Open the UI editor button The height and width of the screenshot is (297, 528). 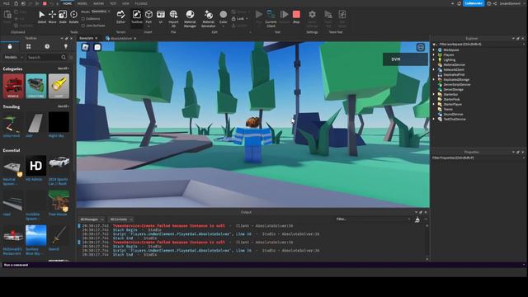pyautogui.click(x=161, y=16)
